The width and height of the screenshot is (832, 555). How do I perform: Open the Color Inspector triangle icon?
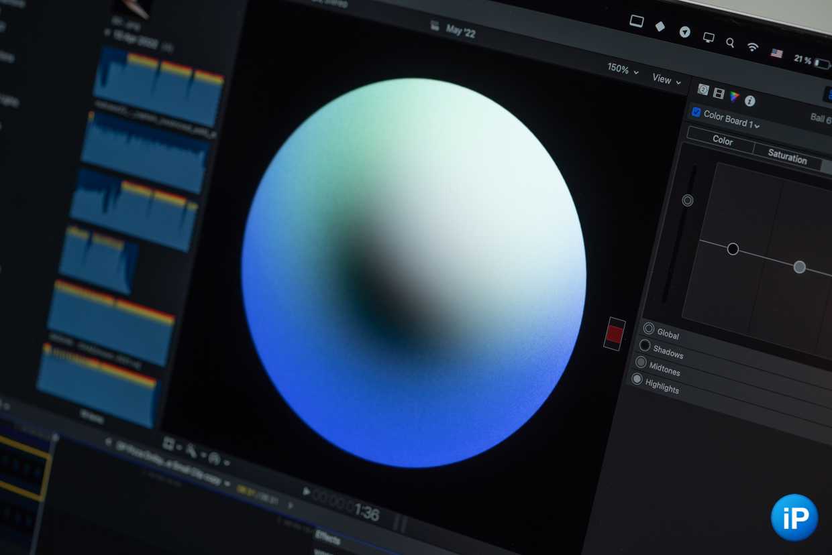(735, 97)
